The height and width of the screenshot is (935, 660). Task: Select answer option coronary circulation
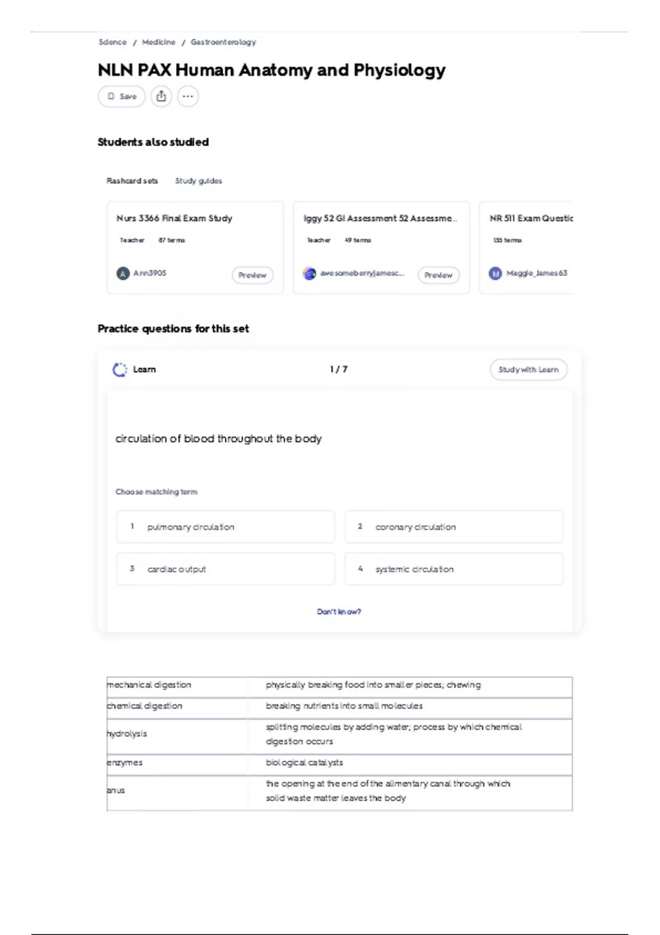454,527
